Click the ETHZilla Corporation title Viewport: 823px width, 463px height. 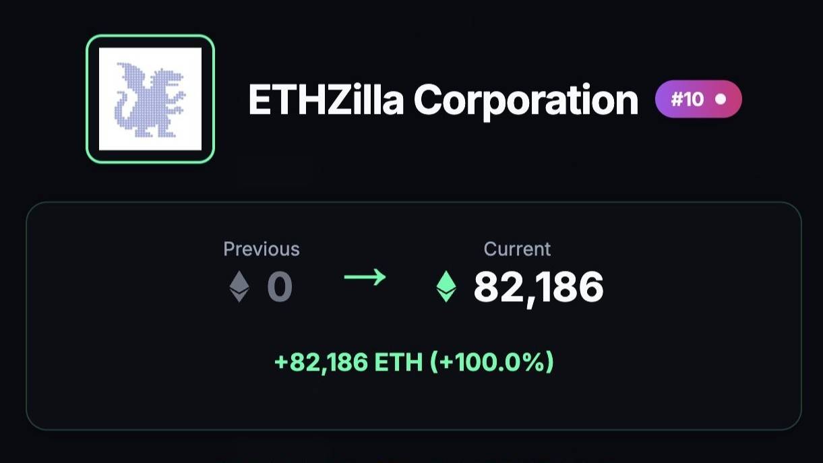443,100
